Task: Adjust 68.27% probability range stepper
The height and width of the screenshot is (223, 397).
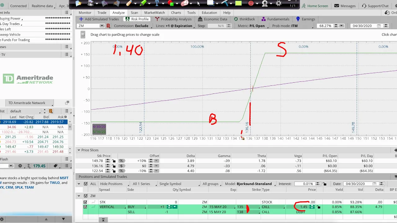Action: 336,26
